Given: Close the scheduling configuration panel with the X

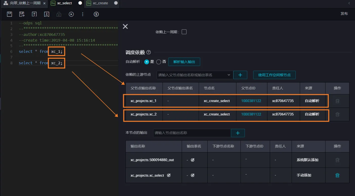Looking at the screenshot, I should click(125, 26).
